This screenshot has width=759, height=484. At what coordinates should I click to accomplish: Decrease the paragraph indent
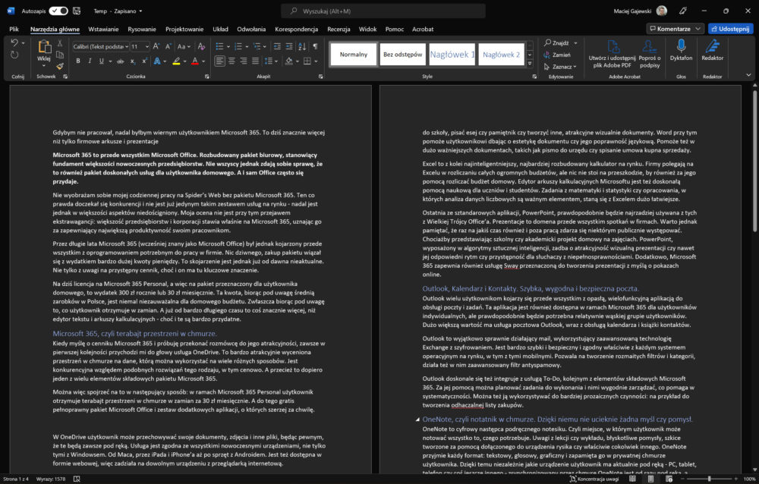click(277, 46)
